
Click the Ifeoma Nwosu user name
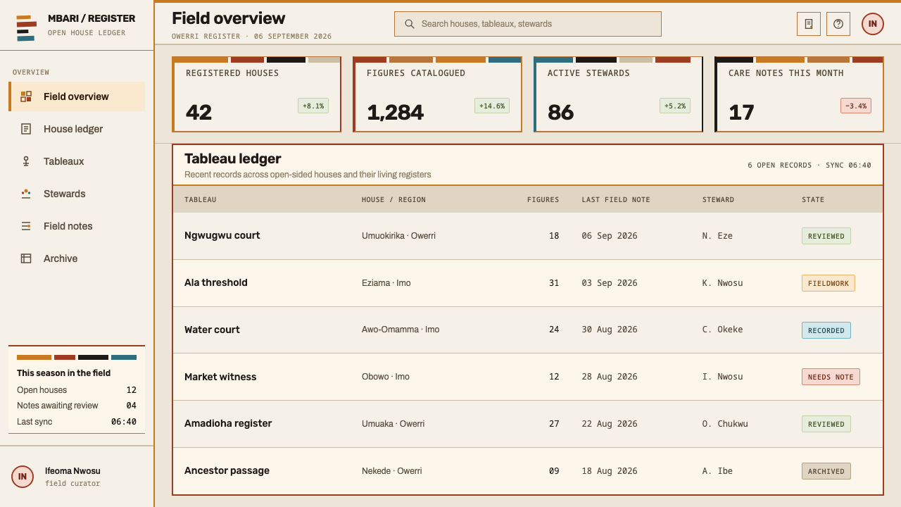[x=73, y=471]
